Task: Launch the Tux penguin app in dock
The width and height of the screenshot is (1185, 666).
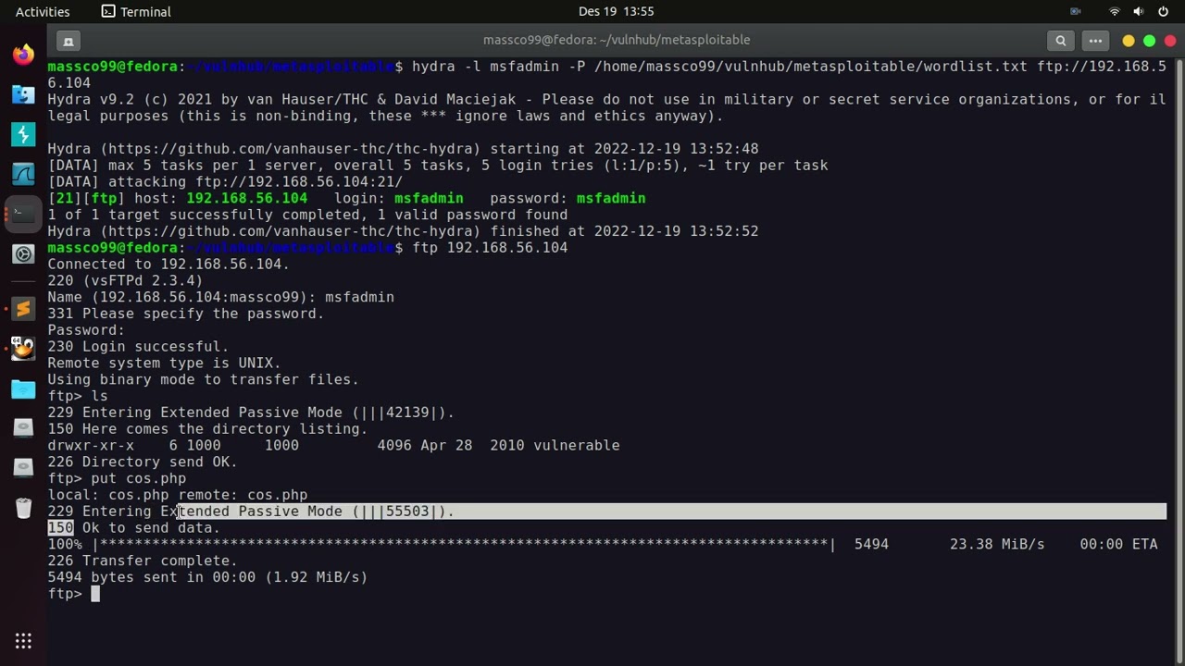Action: tap(23, 349)
